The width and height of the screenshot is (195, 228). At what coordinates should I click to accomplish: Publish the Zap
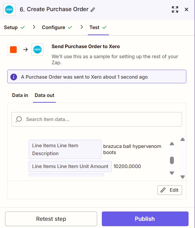145,219
